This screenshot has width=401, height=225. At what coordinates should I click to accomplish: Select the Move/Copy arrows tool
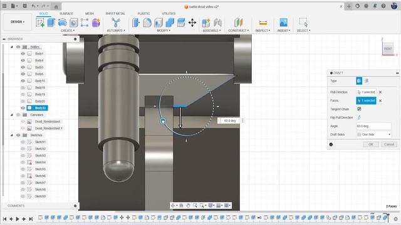point(192,22)
